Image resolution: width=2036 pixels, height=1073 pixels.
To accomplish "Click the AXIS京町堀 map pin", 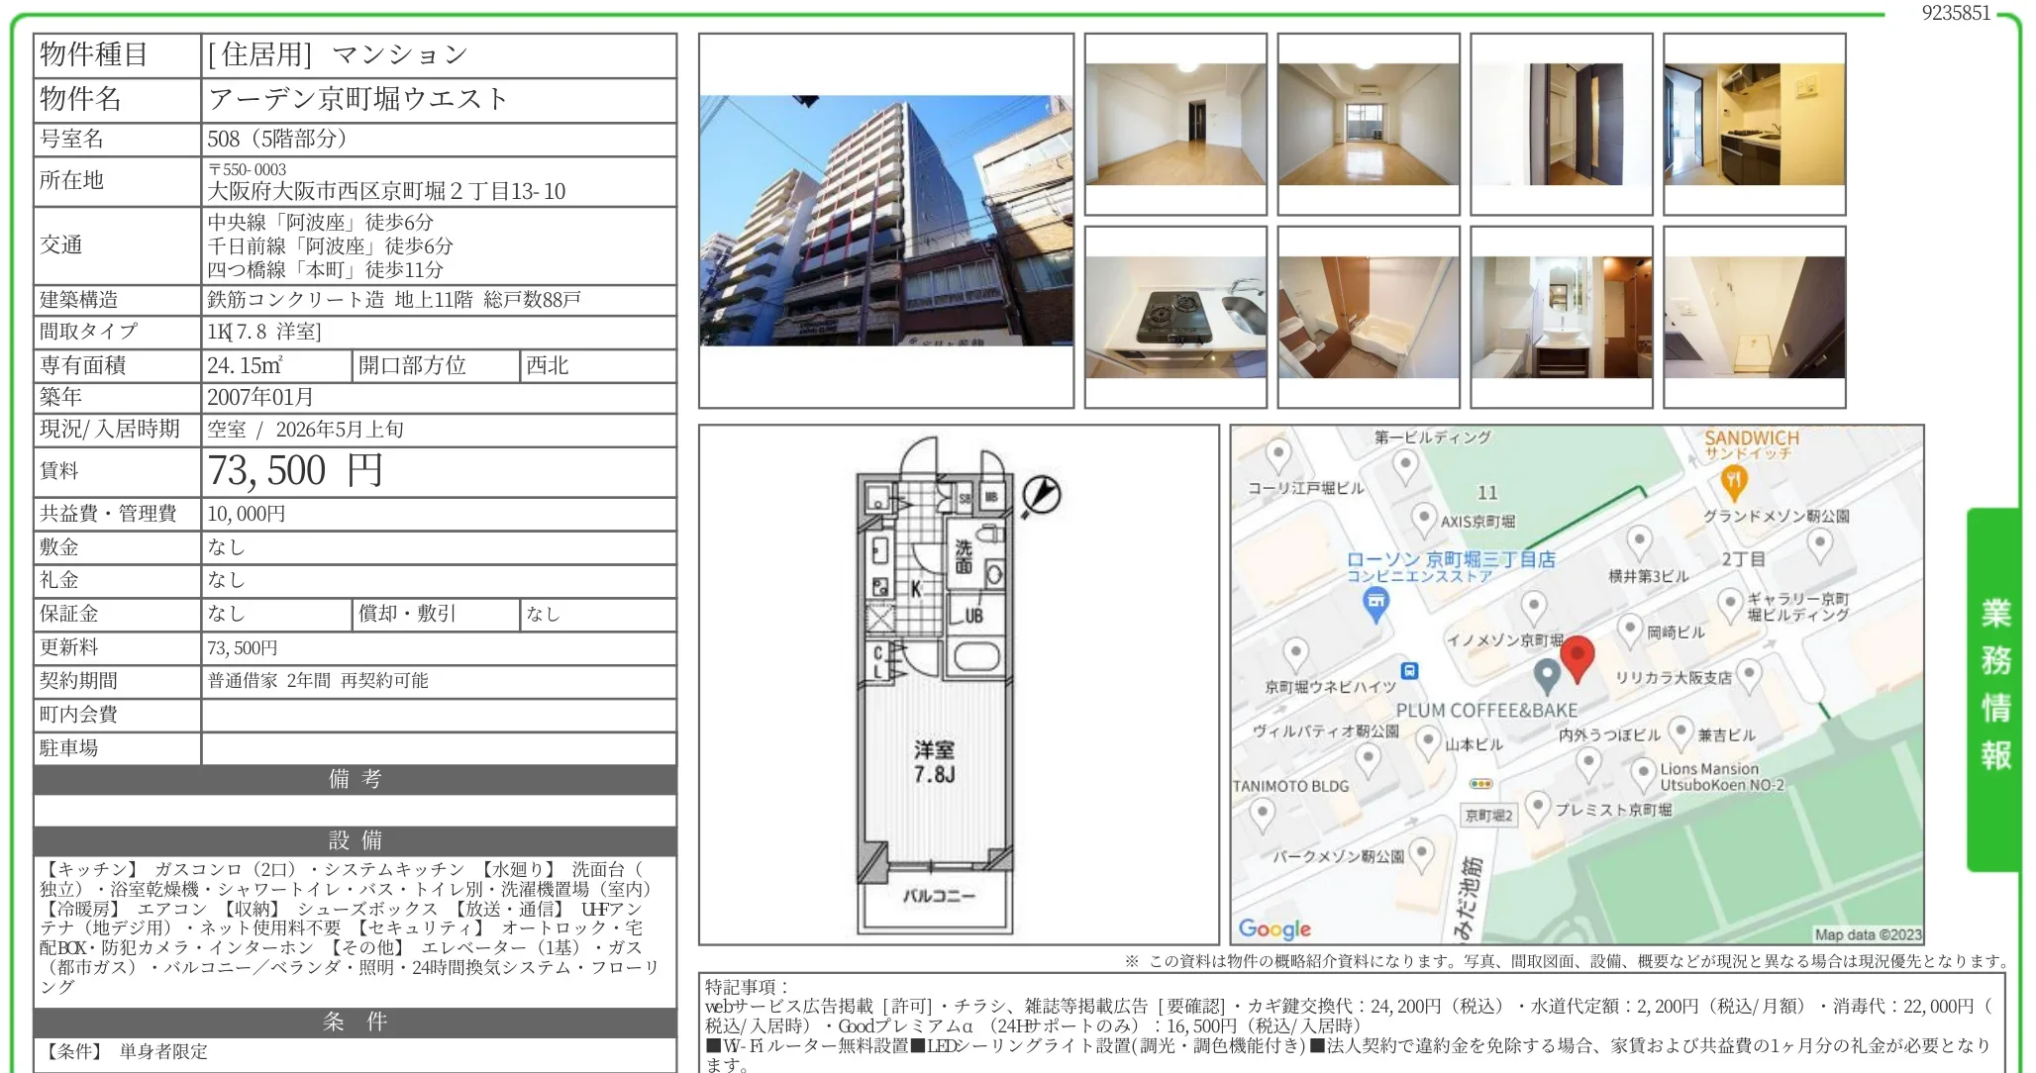I will click(1423, 518).
